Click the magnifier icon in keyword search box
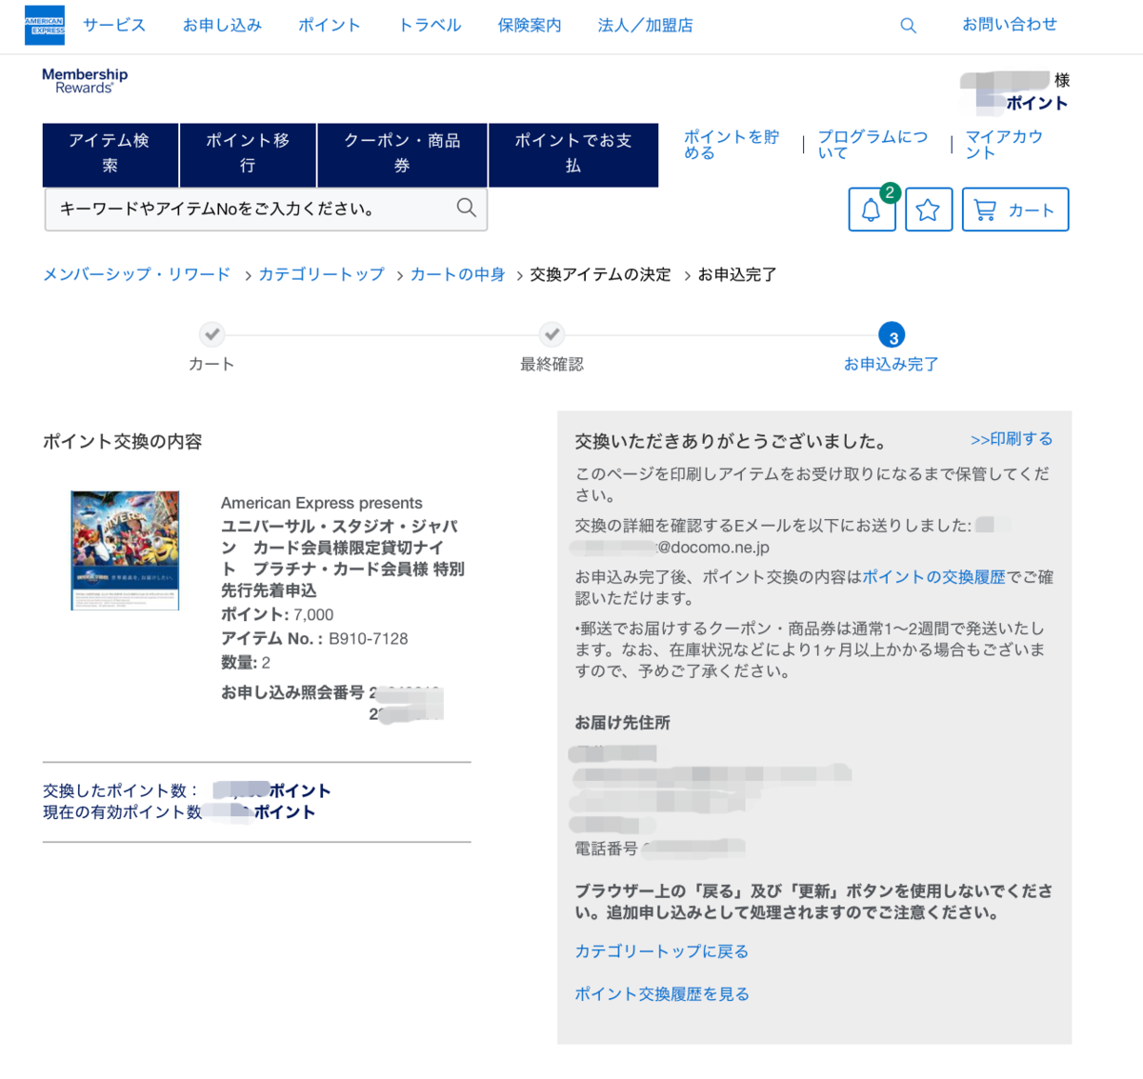The image size is (1143, 1079). click(x=466, y=208)
